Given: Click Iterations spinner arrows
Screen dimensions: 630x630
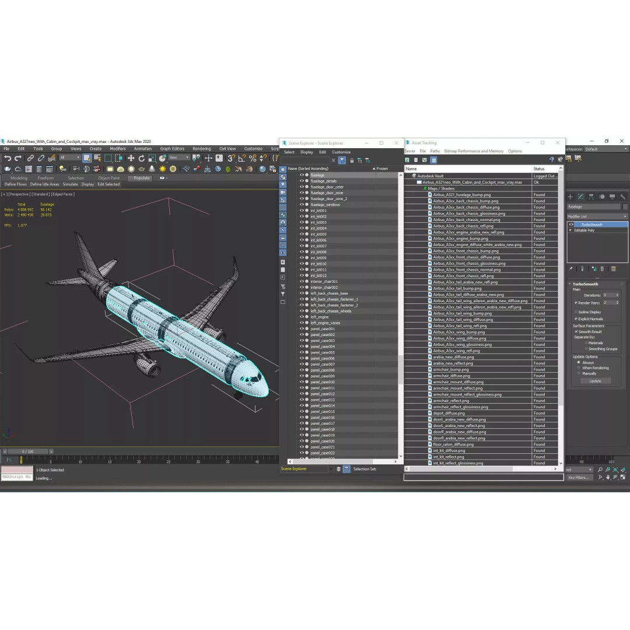Looking at the screenshot, I should point(617,295).
